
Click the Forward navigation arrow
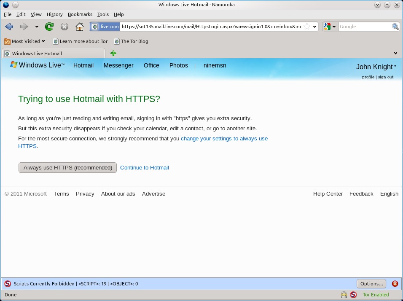point(24,27)
